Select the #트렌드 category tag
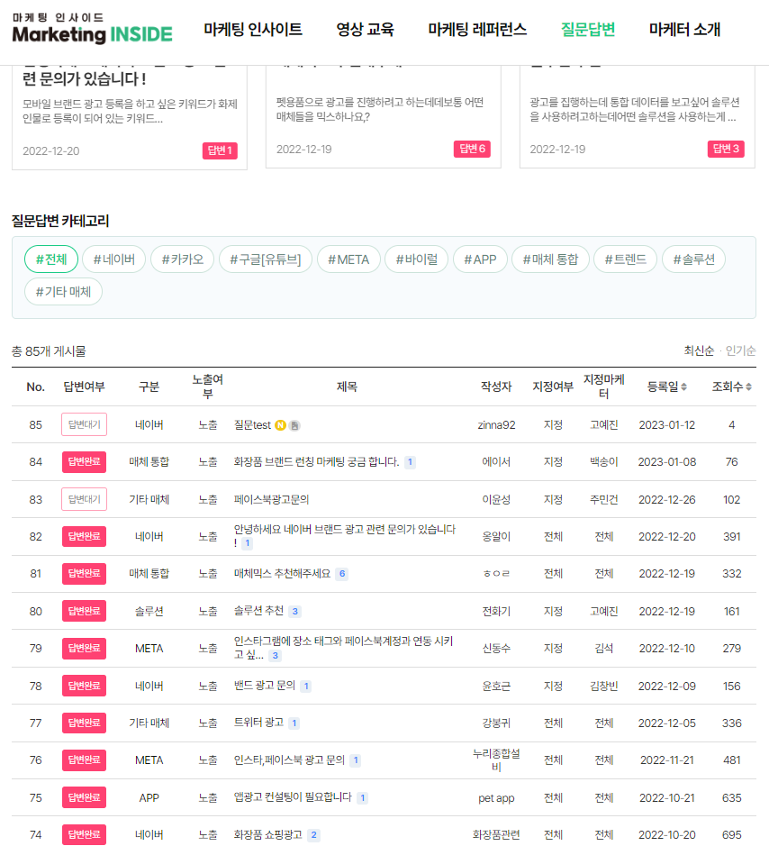This screenshot has height=846, width=769. (625, 259)
